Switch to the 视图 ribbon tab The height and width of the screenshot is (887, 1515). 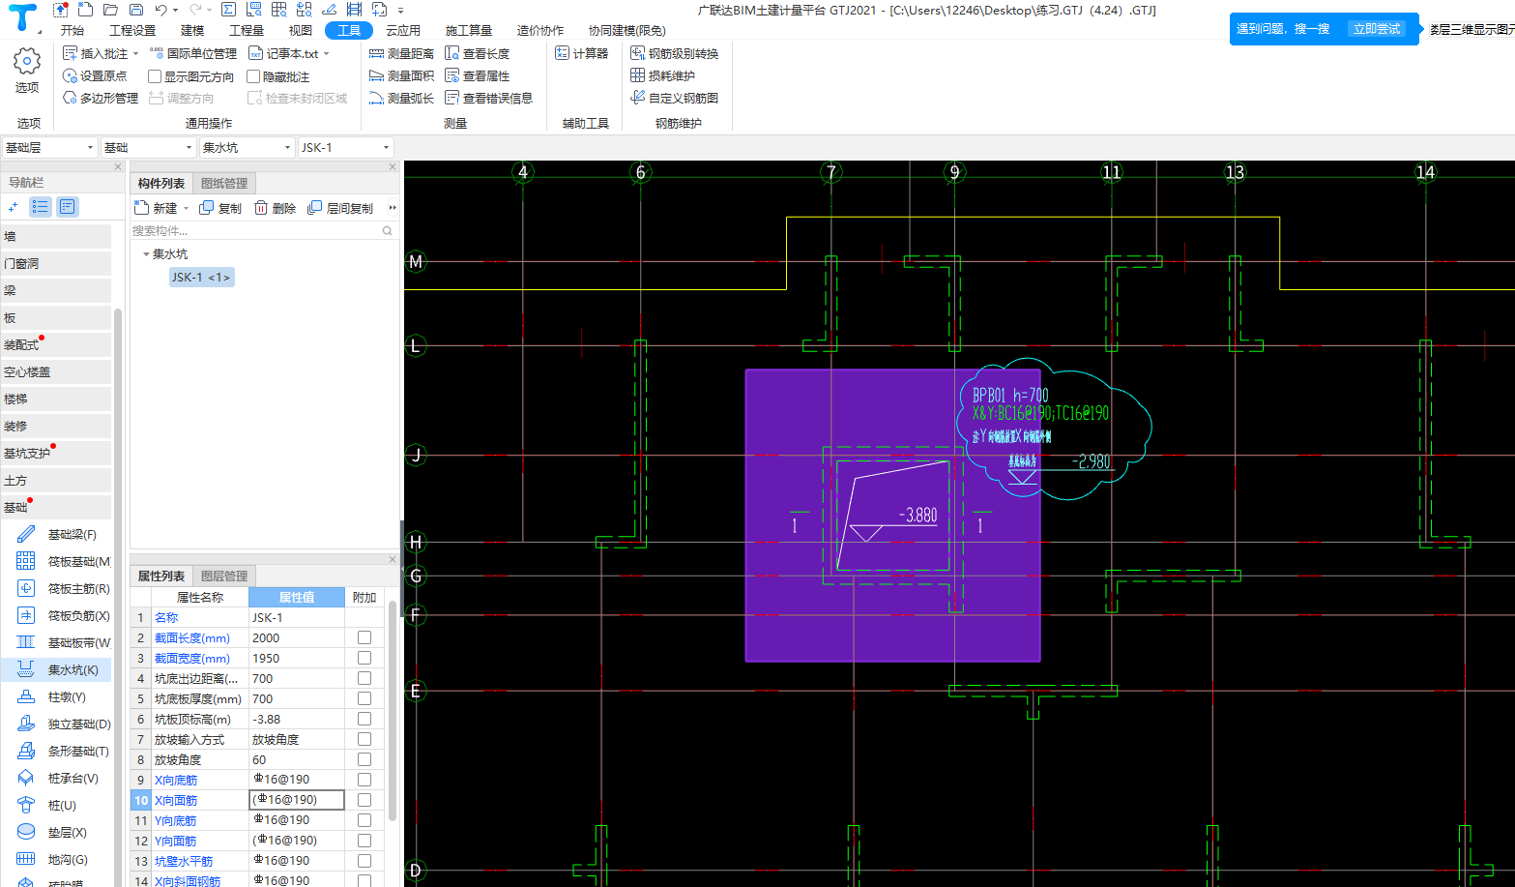[301, 30]
